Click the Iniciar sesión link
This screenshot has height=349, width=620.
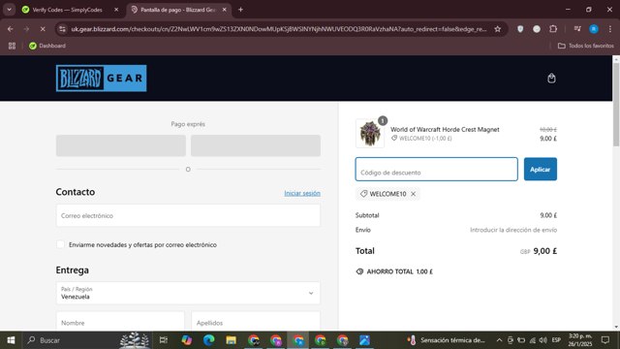302,193
